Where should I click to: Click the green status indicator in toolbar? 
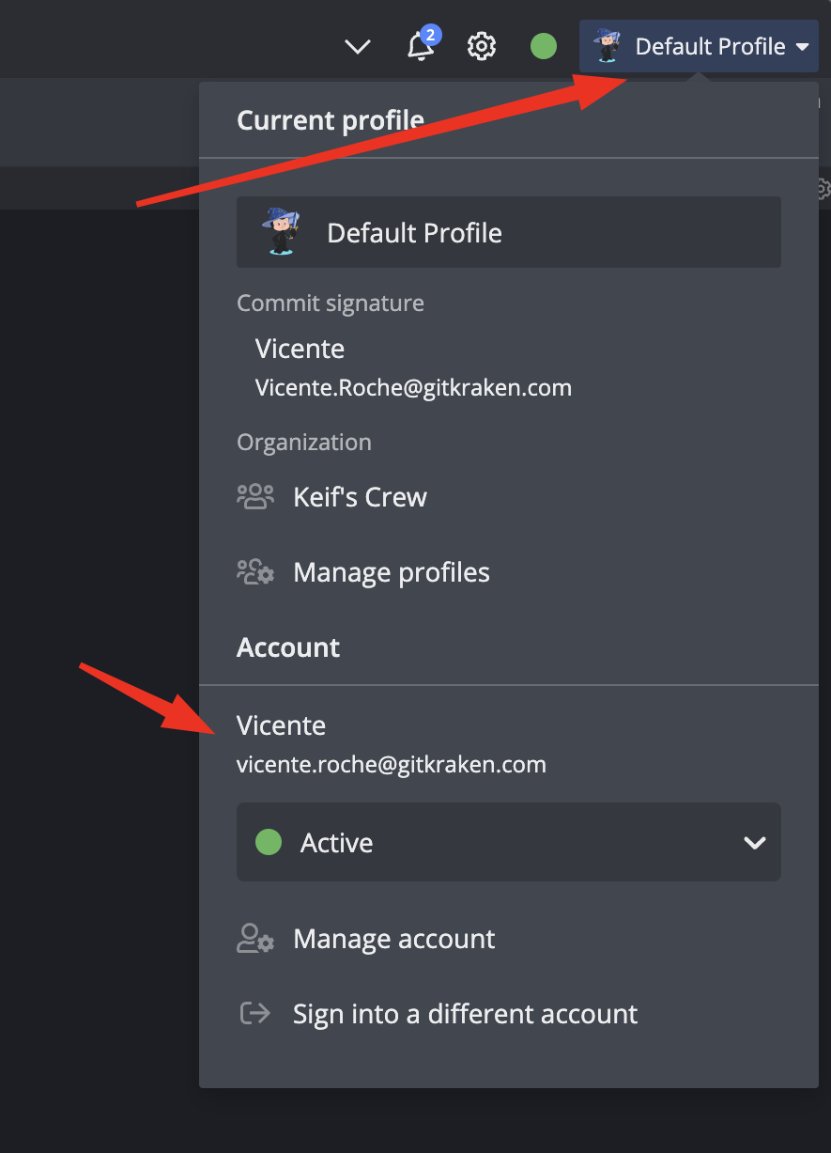pyautogui.click(x=544, y=46)
